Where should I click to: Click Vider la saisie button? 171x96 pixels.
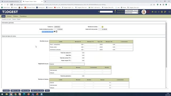26,91
